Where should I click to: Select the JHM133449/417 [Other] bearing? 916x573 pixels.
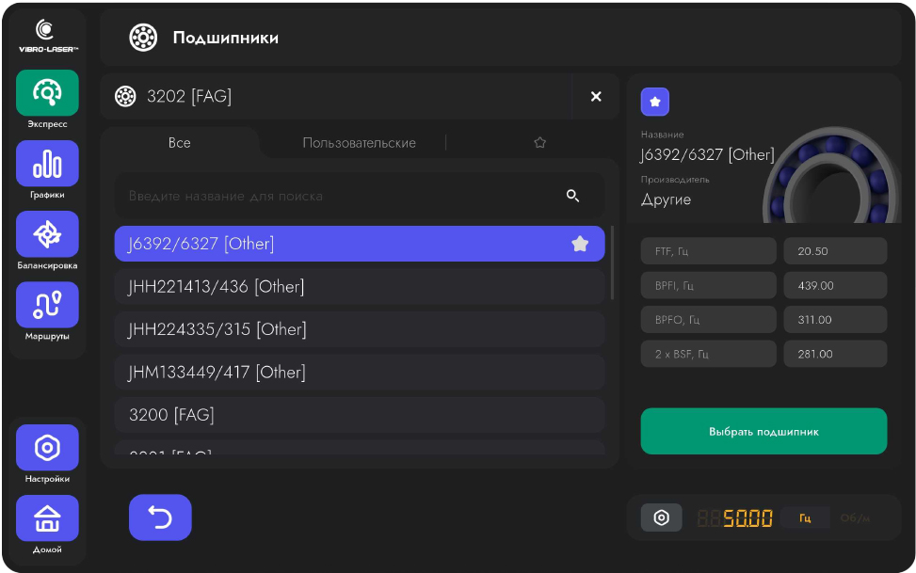(x=360, y=372)
